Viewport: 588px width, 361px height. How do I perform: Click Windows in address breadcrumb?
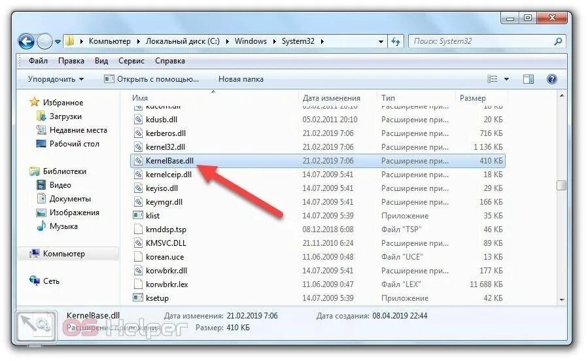251,41
